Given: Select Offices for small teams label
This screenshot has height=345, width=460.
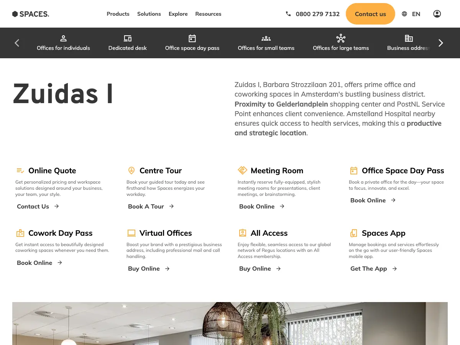Looking at the screenshot, I should 266,48.
